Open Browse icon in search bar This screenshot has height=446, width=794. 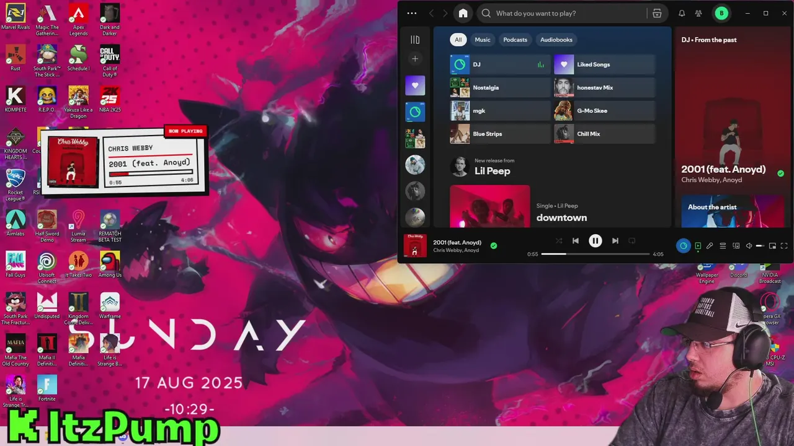coord(657,13)
